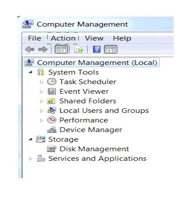The width and height of the screenshot is (196, 197).
Task: Select Device Manager in the tree
Action: pyautogui.click(x=91, y=130)
